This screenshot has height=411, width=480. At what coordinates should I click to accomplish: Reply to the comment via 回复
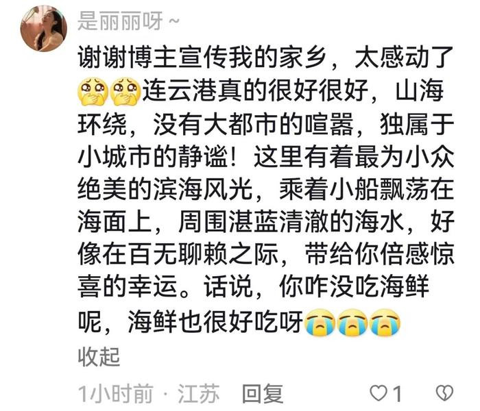pos(263,394)
